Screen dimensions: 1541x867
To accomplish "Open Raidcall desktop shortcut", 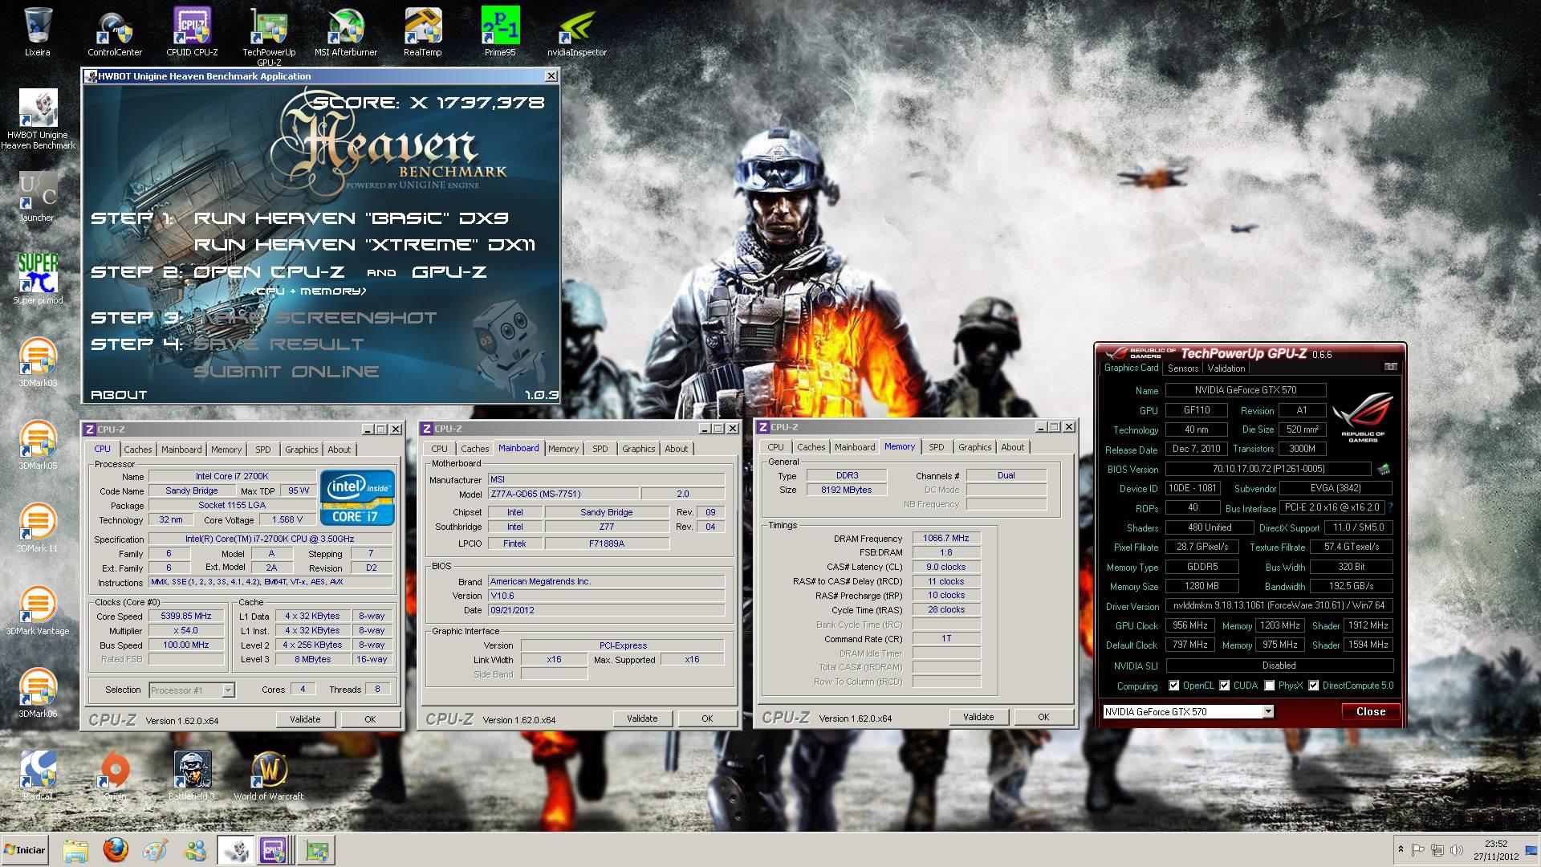I will pos(38,775).
